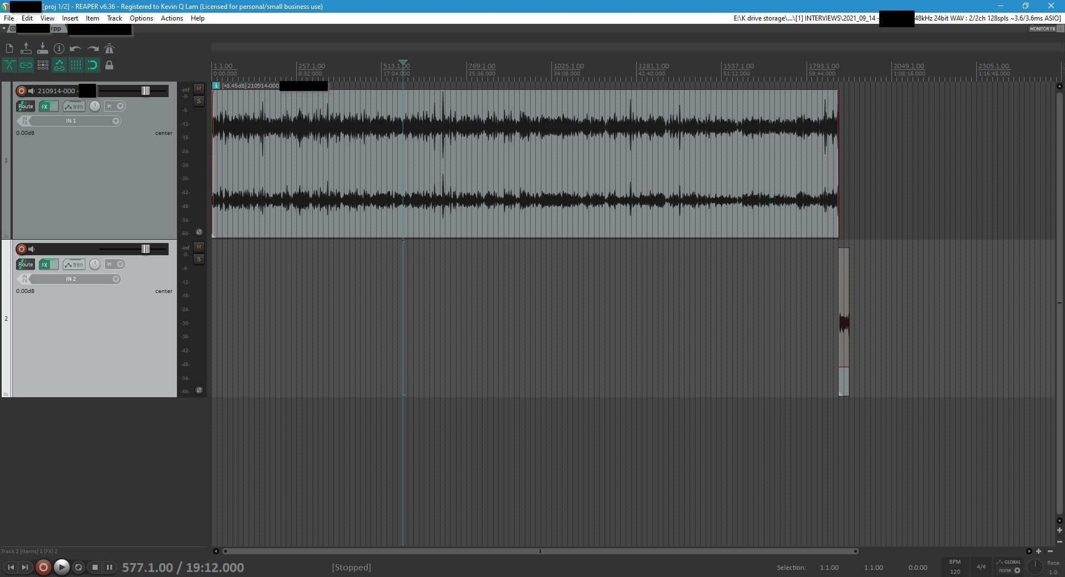The image size is (1065, 577).
Task: Toggle item grouping (link icon)
Action: click(x=26, y=65)
